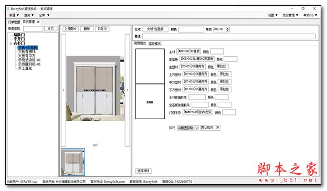Click the 定高板 颜色 field

pos(230,59)
